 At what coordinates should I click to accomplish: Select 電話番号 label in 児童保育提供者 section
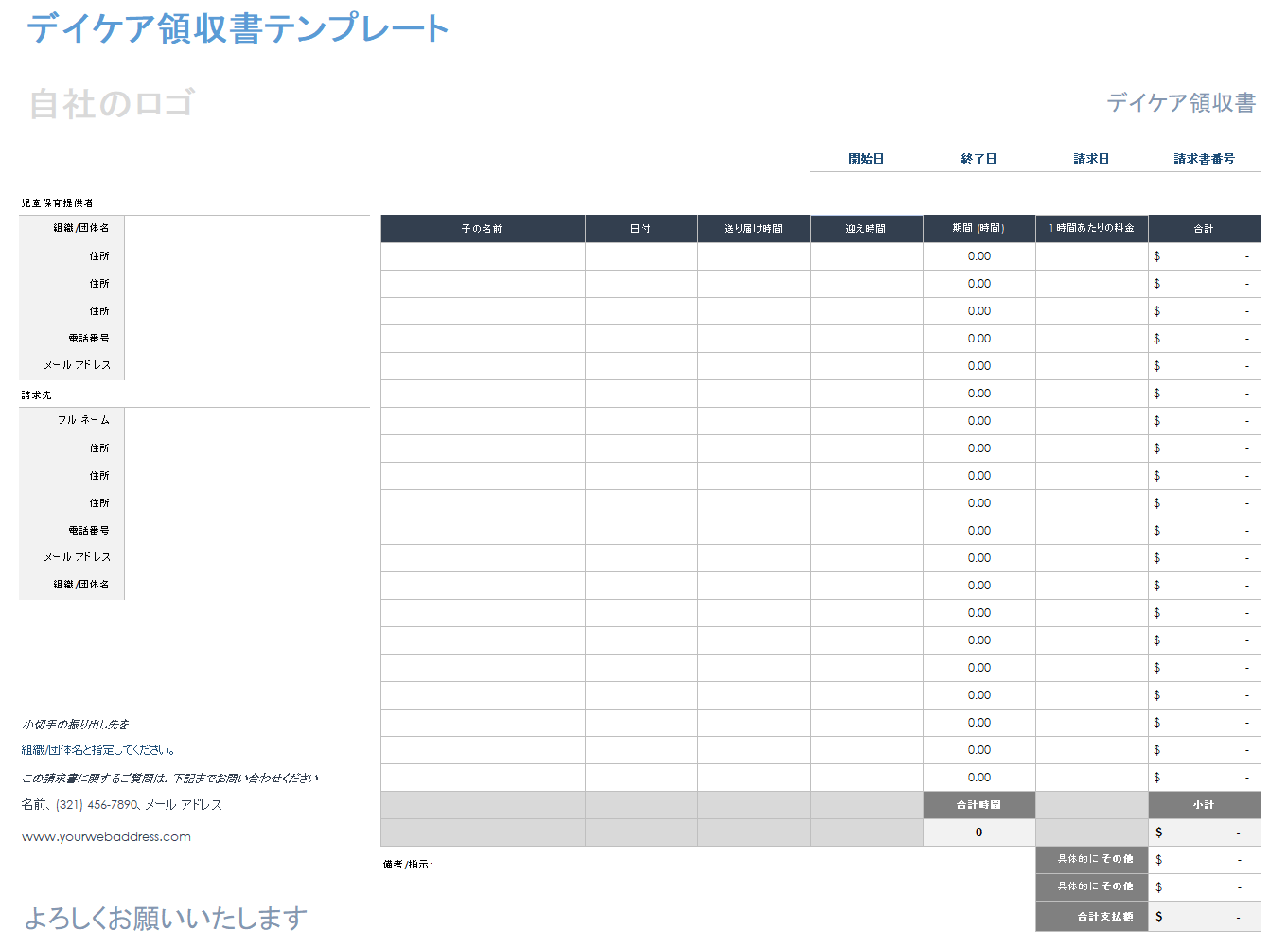point(72,338)
